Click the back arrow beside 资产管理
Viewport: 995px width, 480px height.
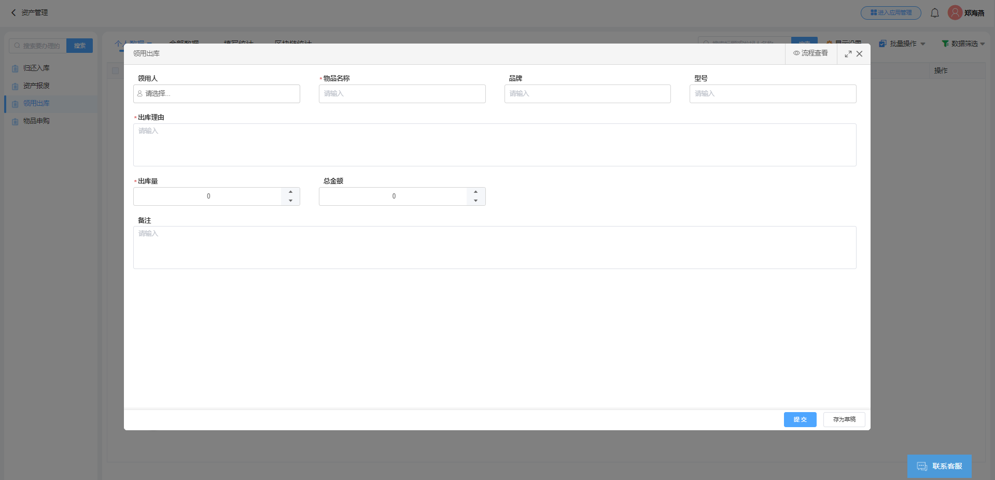13,12
